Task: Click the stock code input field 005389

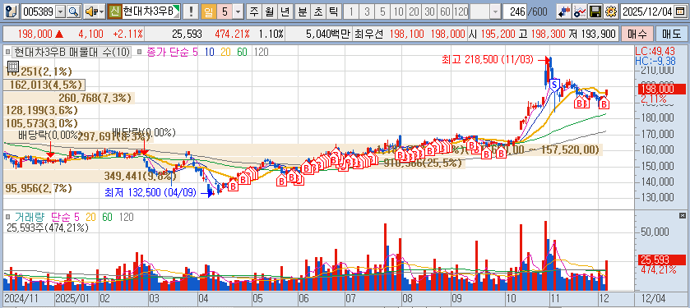Action: point(39,11)
